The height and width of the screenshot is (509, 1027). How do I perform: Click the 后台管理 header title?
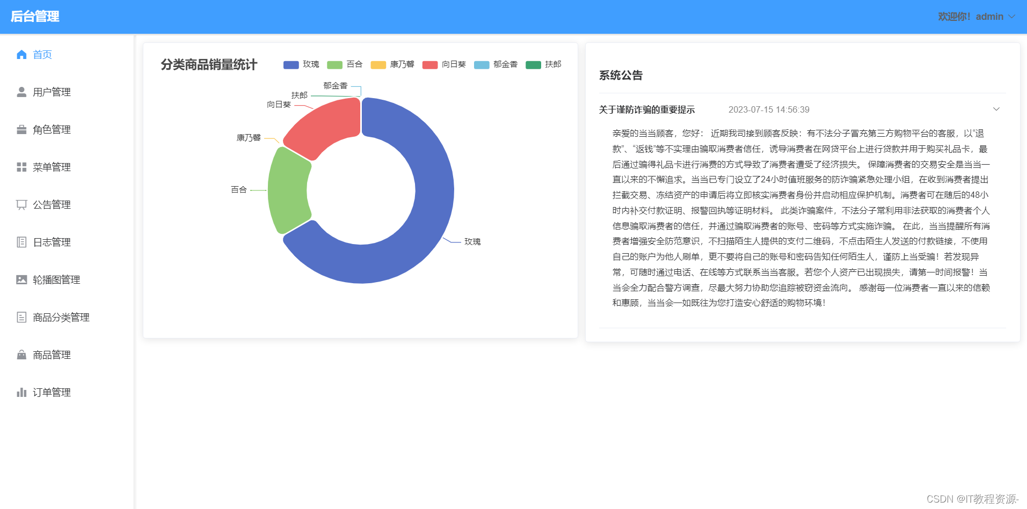coord(35,17)
